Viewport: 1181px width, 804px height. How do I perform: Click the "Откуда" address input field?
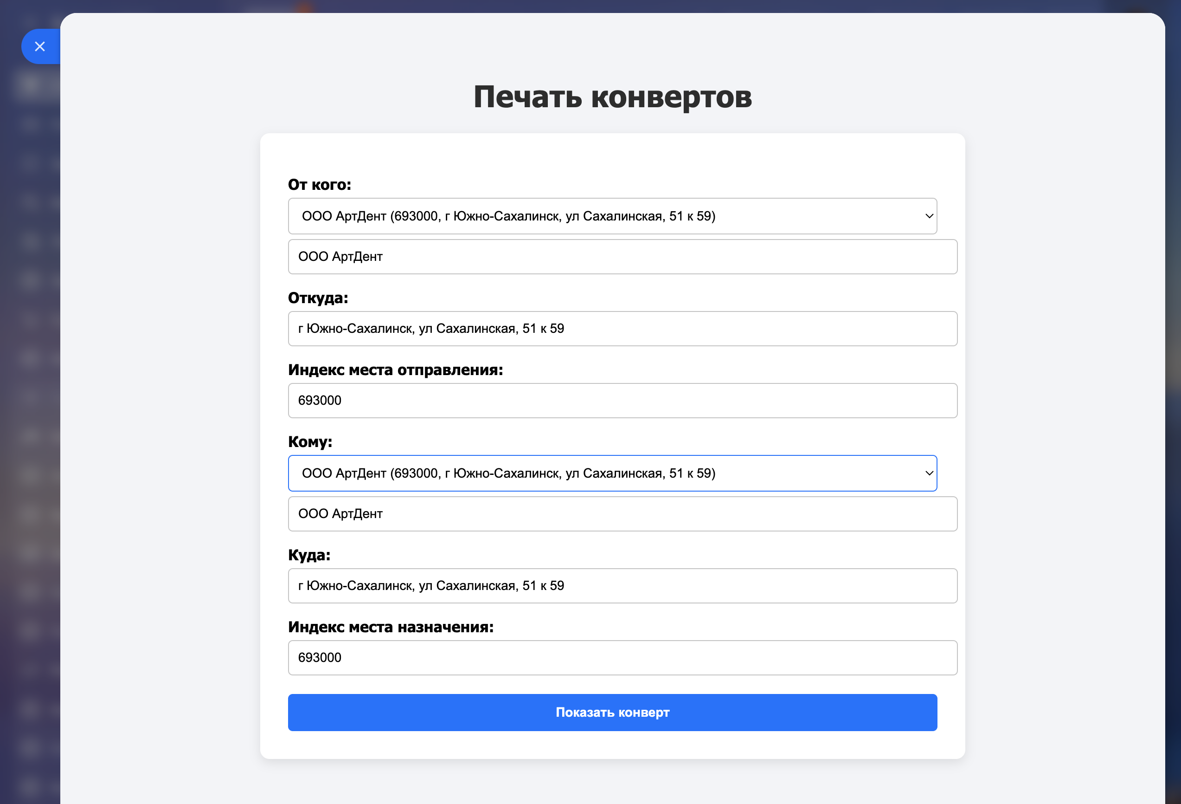tap(622, 329)
